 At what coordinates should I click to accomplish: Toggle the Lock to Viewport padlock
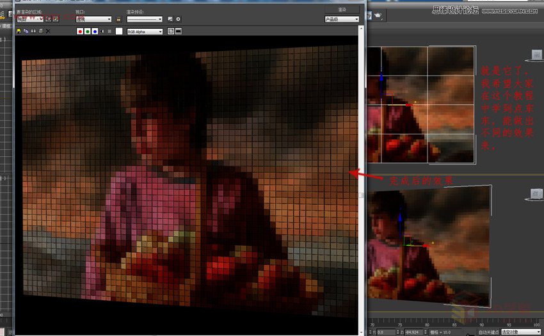(x=118, y=19)
